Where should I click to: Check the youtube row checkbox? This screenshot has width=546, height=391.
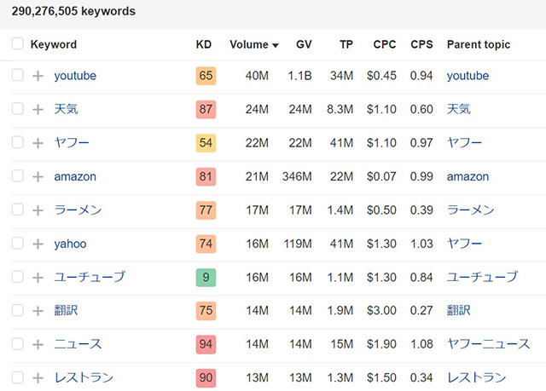click(x=18, y=75)
